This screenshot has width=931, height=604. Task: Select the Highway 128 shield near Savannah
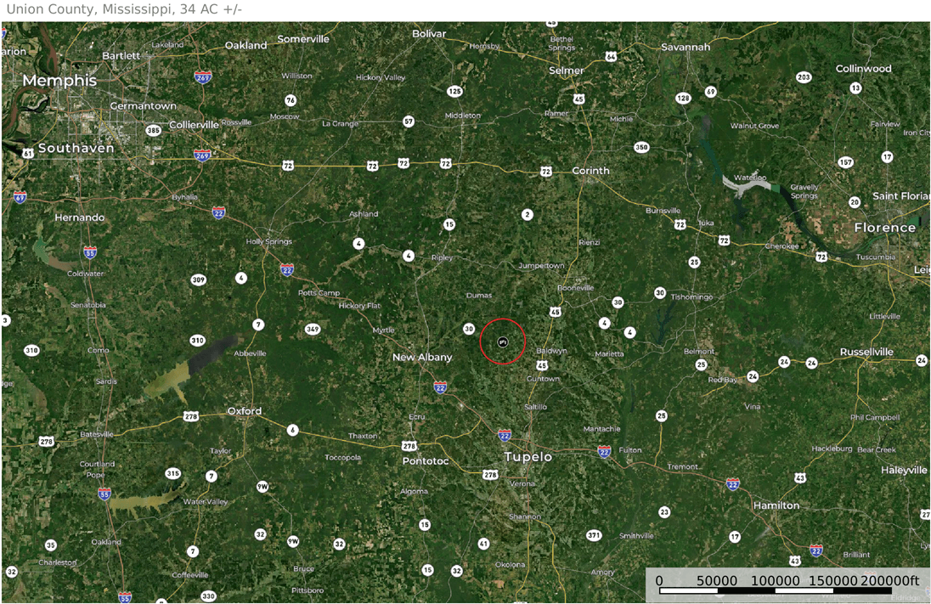683,99
